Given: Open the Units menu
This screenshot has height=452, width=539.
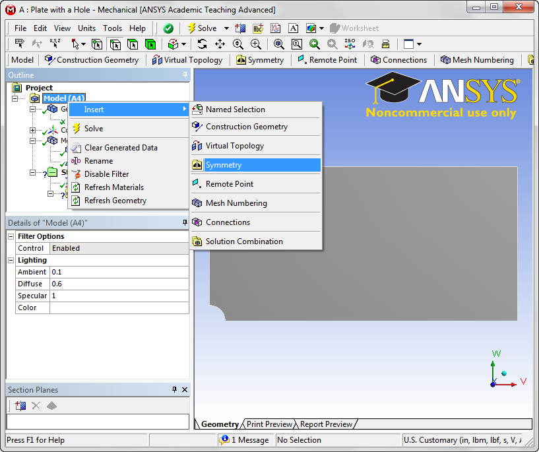Looking at the screenshot, I should tap(86, 28).
